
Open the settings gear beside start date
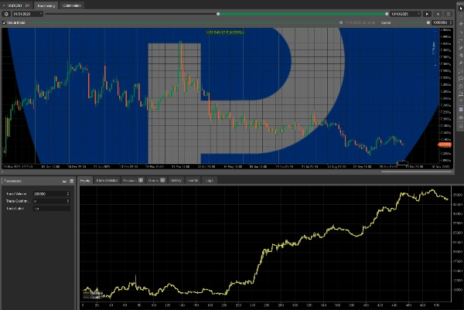(x=6, y=14)
